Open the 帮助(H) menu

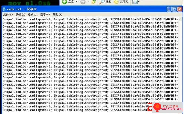pos(57,15)
